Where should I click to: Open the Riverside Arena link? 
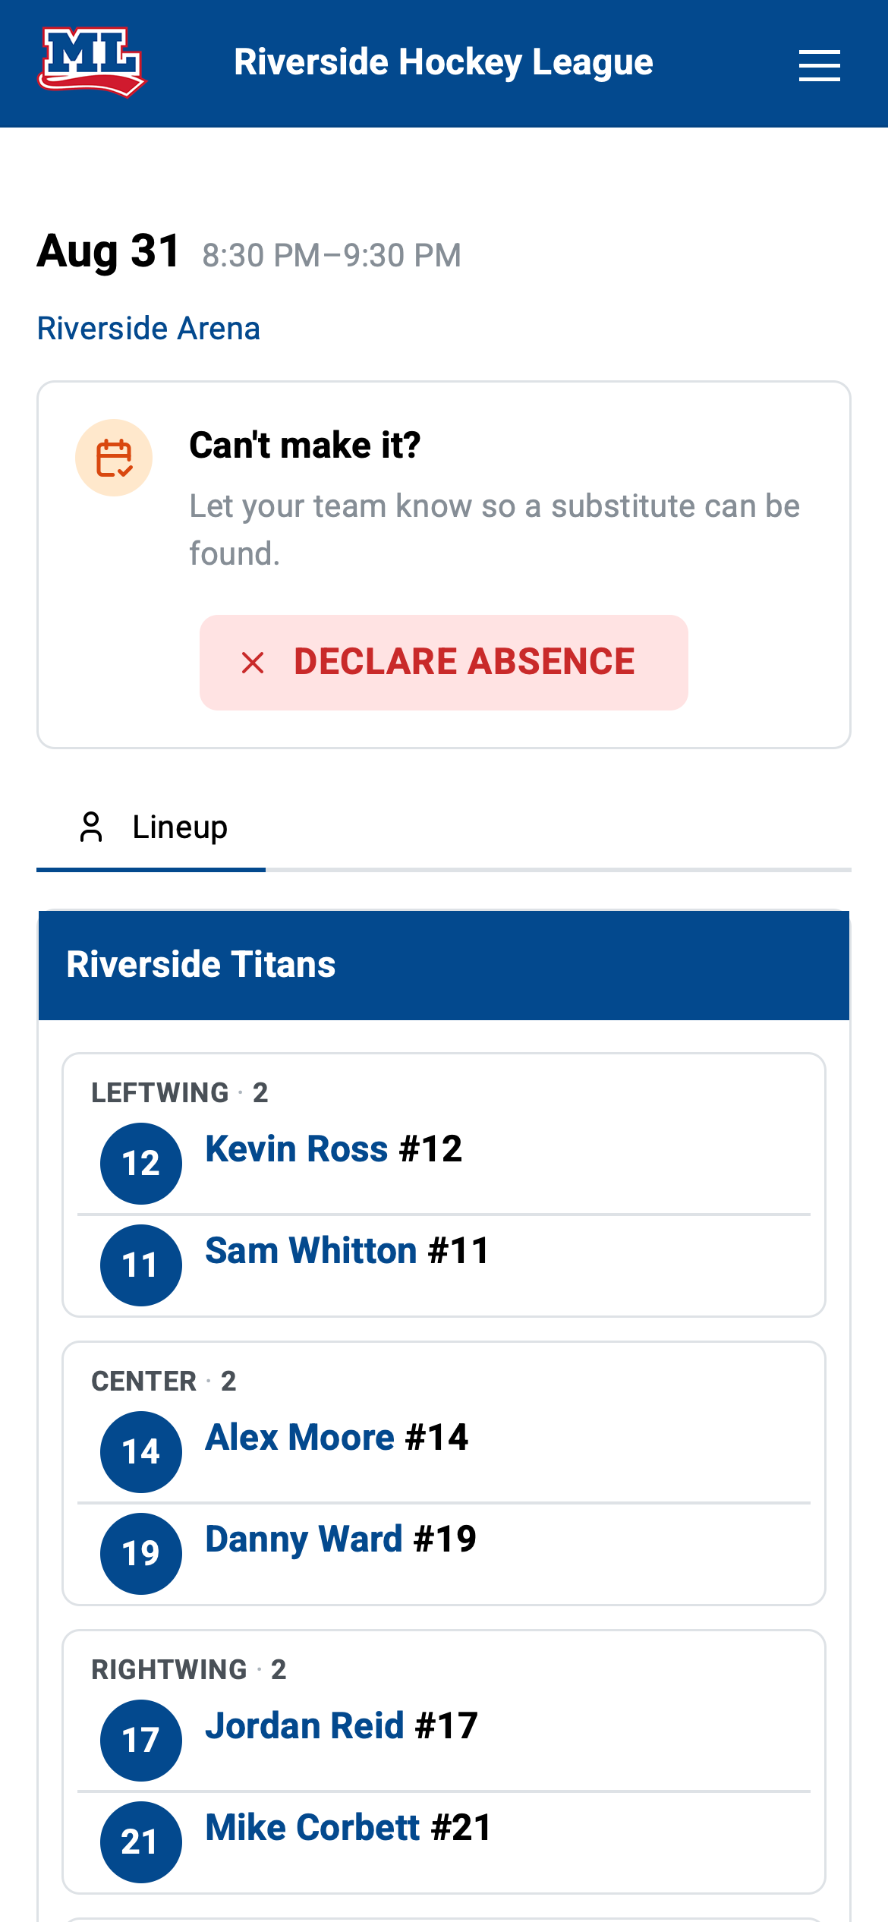[149, 329]
